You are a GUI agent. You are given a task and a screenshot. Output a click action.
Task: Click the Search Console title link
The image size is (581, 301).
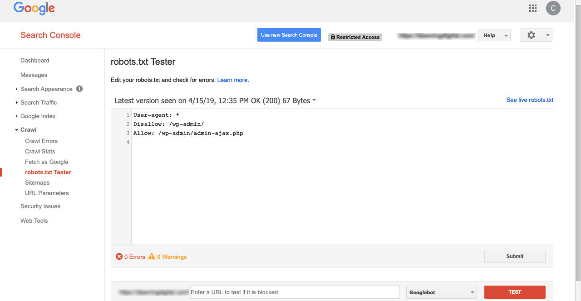coord(50,35)
